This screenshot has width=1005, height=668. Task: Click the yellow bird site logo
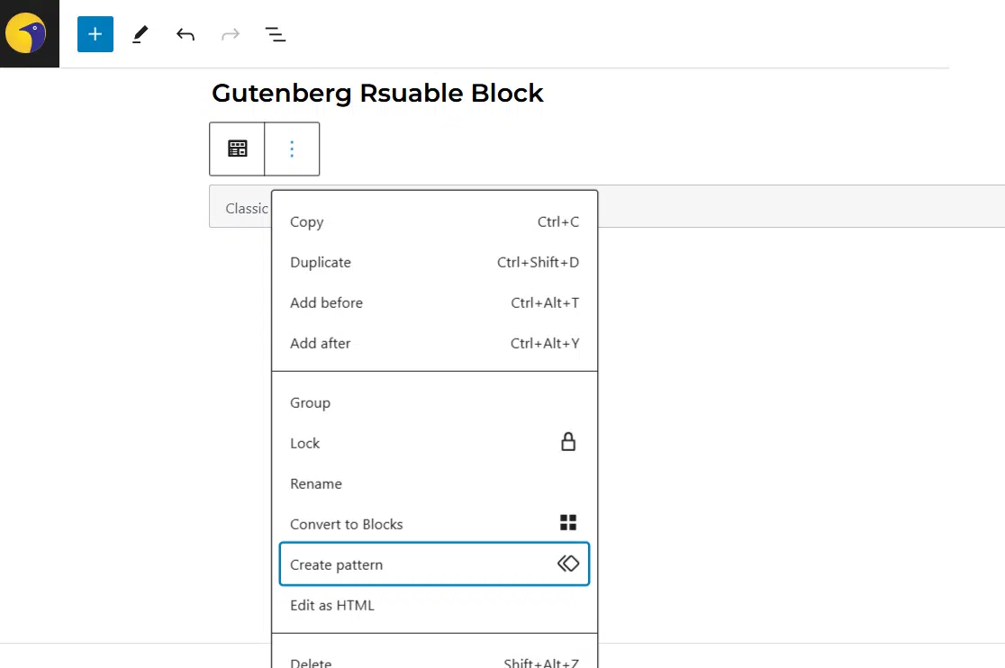point(30,33)
